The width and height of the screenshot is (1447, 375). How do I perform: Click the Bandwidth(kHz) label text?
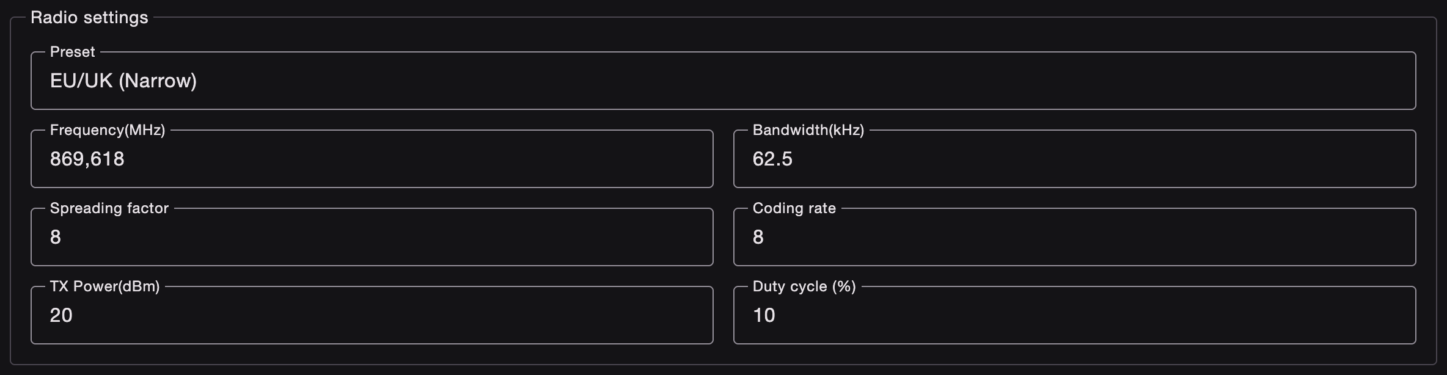(x=808, y=130)
